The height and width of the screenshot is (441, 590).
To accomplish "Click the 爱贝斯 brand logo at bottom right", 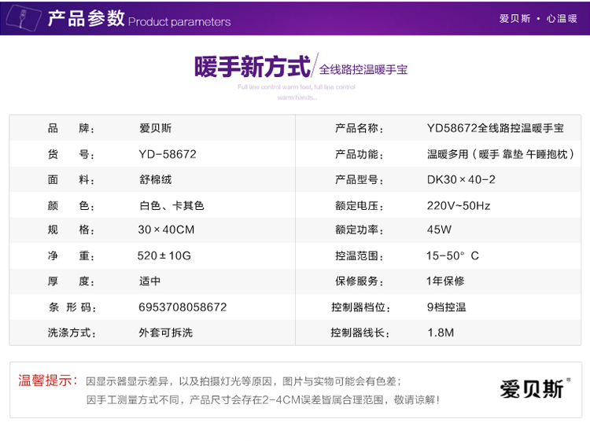I will (x=535, y=389).
